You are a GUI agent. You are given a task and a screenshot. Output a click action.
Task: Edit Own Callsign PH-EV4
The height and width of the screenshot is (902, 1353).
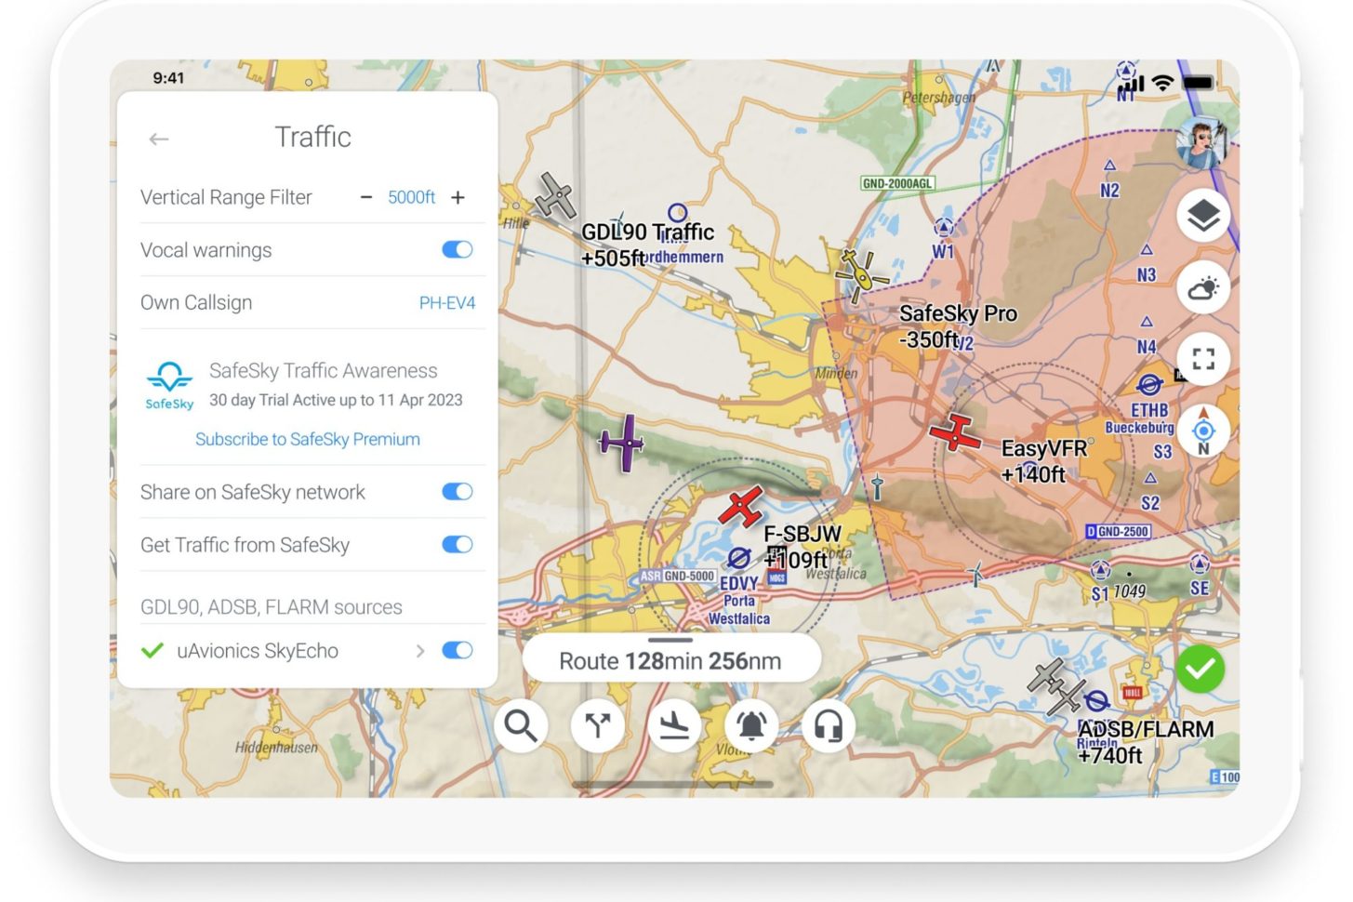point(446,302)
